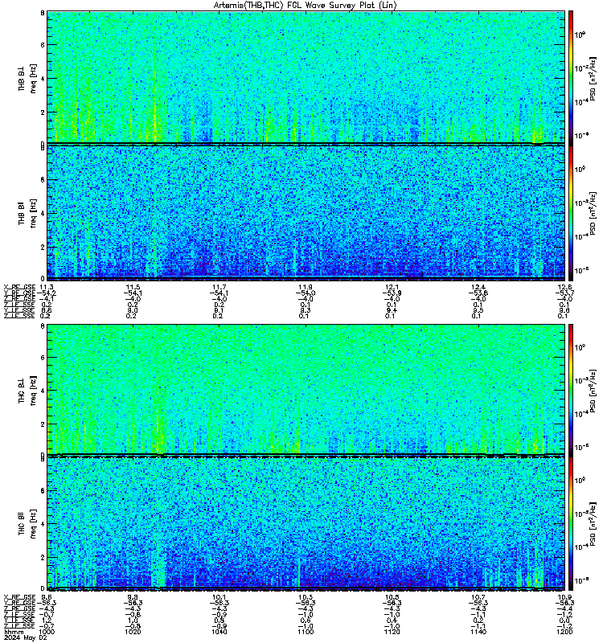
Task: Click the time label '1000'
Action: (47, 632)
